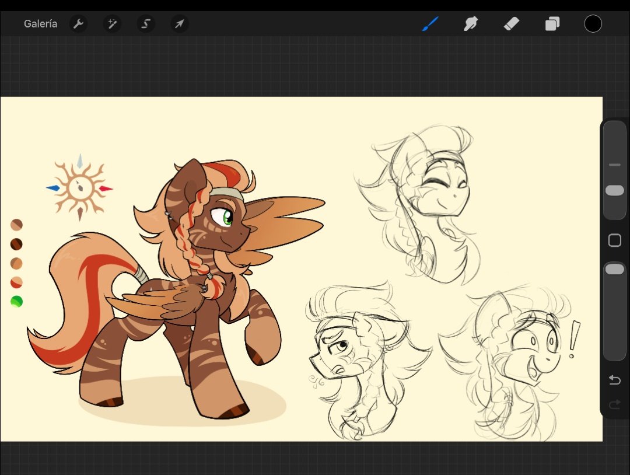This screenshot has height=475, width=630.
Task: Undo the last action
Action: pos(614,380)
